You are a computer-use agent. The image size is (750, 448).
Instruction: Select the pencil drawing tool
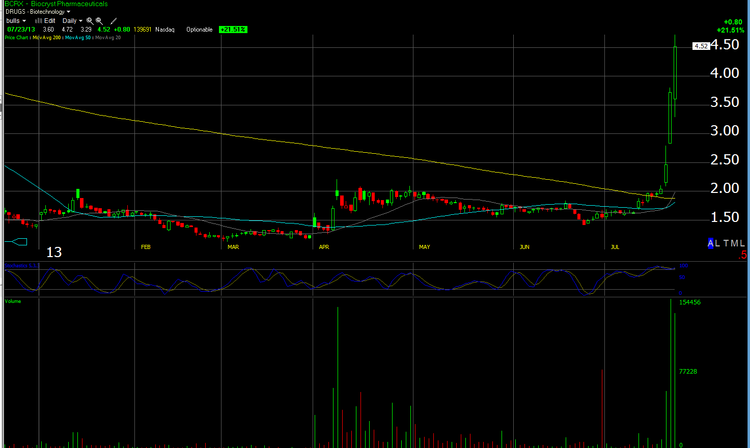click(x=114, y=21)
